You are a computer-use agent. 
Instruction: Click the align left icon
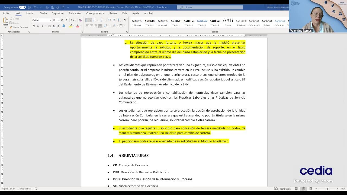tap(87, 26)
